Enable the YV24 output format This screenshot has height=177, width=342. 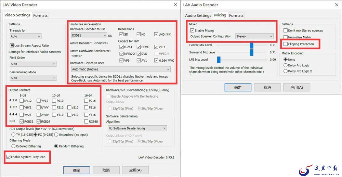click(x=22, y=115)
